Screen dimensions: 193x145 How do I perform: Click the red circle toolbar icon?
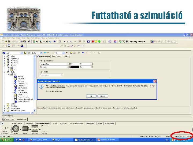tap(93, 42)
